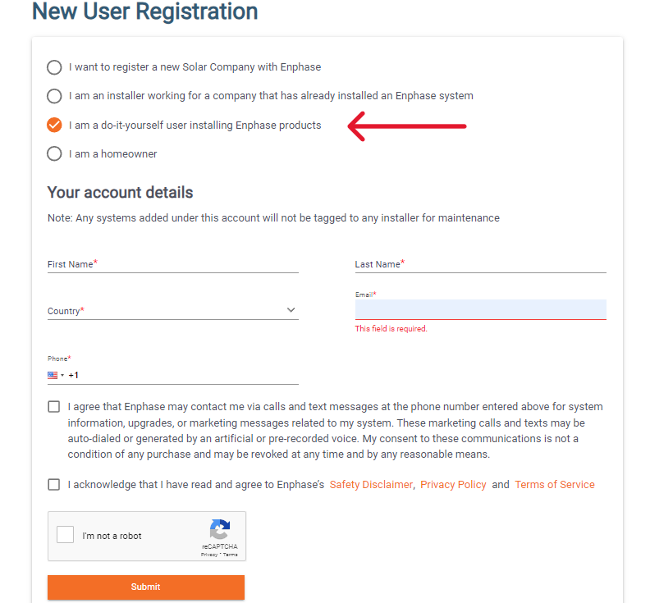Click the reCAPTCHA logo icon
Image resolution: width=650 pixels, height=603 pixels.
tap(220, 529)
